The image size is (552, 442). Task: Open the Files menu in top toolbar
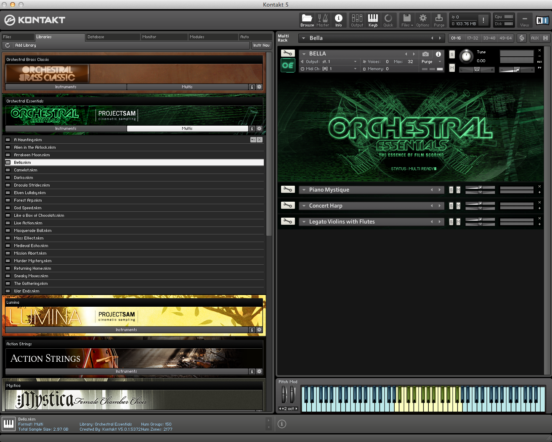(x=407, y=20)
